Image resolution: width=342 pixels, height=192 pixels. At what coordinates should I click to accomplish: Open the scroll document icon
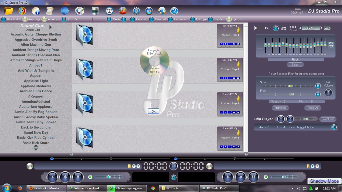[50, 11]
